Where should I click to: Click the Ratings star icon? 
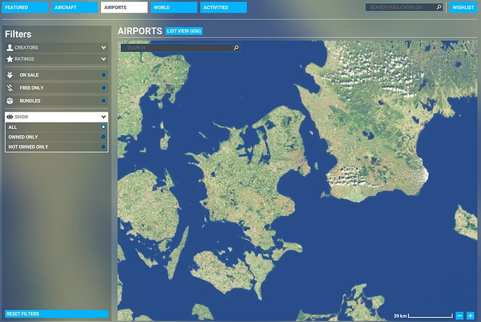10,59
